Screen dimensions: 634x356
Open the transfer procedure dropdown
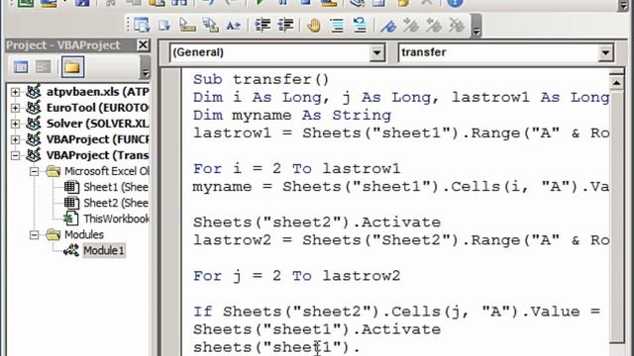[x=605, y=52]
